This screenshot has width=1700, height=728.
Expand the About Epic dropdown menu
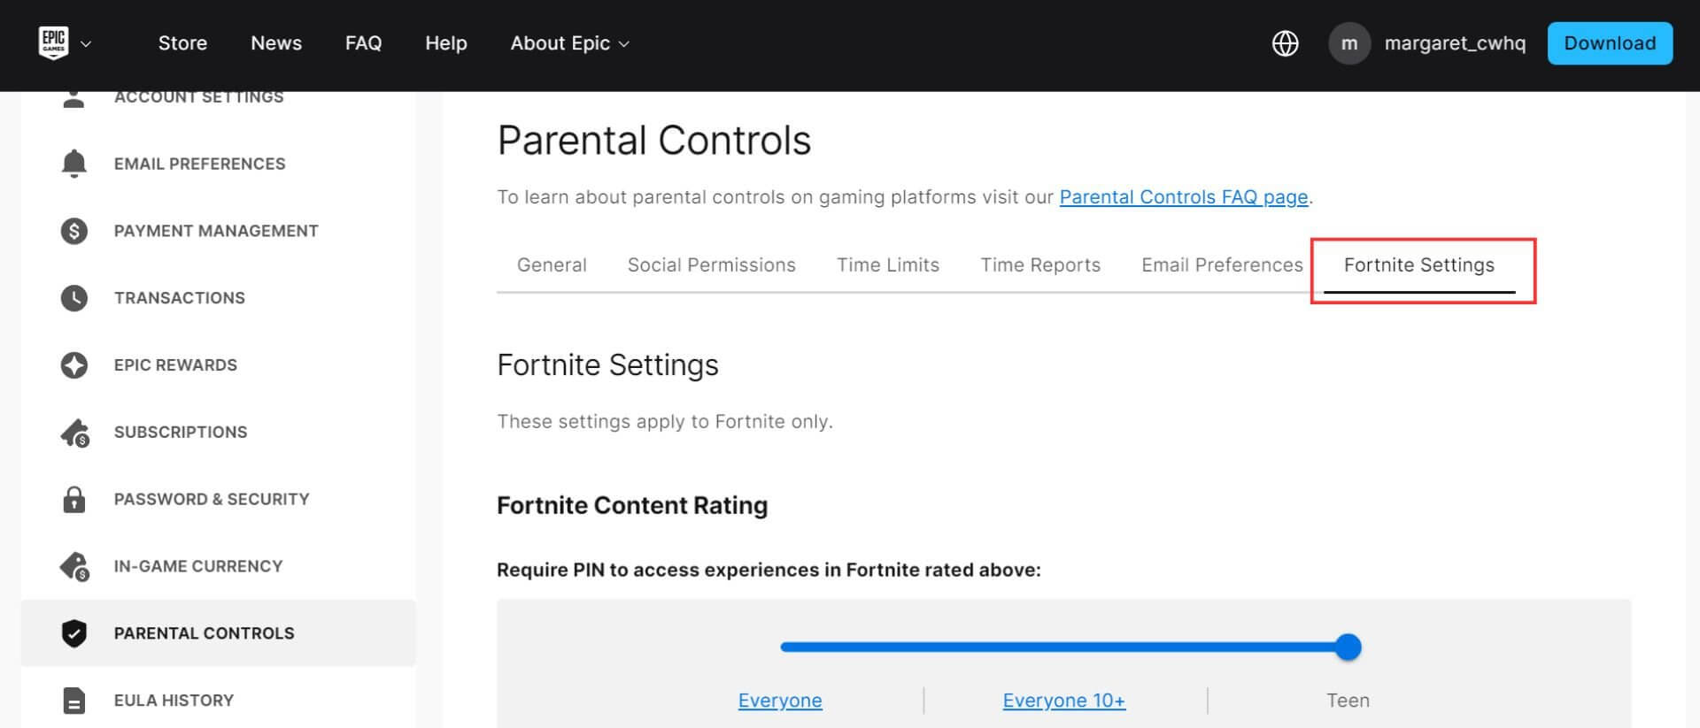click(x=569, y=43)
